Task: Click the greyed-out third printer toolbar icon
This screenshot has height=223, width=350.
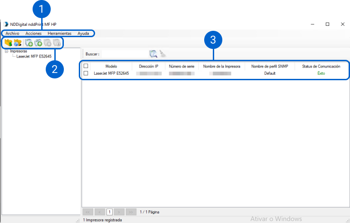Action: 48,43
